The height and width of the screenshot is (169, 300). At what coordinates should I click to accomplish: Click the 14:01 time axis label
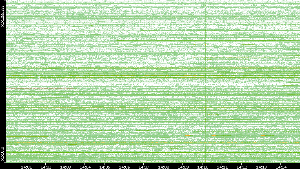tap(26, 167)
